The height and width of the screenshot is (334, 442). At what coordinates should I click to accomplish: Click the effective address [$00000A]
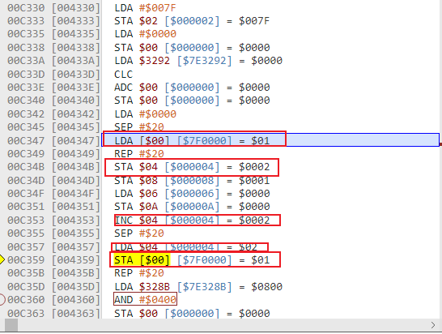[192, 207]
